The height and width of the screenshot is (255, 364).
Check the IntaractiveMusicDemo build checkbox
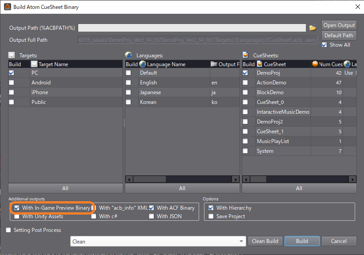click(x=245, y=112)
